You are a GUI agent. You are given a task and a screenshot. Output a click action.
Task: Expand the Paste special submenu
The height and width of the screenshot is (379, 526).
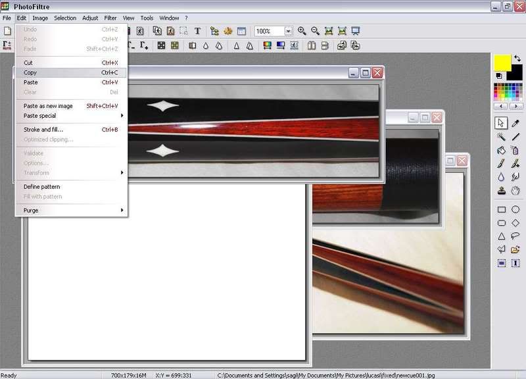72,116
